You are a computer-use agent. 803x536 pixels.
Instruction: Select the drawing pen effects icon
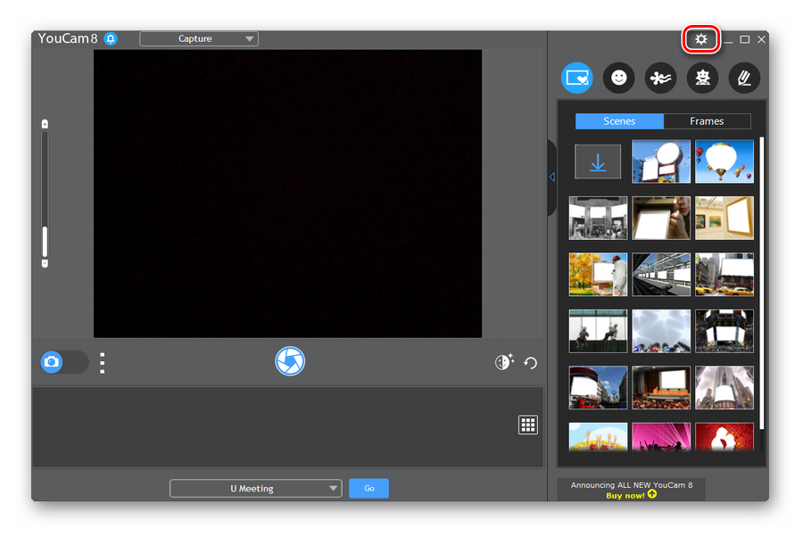click(x=744, y=78)
